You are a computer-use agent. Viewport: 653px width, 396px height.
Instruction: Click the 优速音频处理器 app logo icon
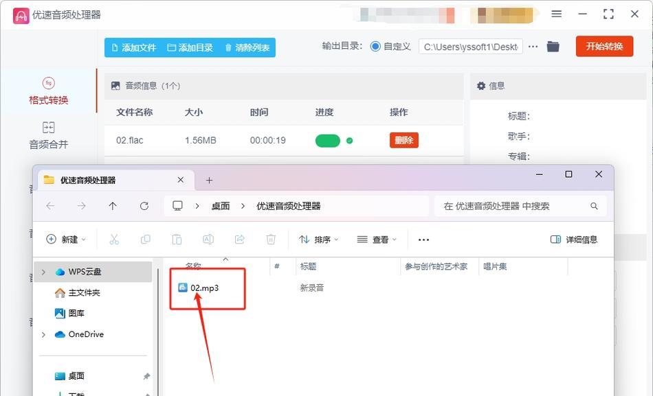coord(21,15)
